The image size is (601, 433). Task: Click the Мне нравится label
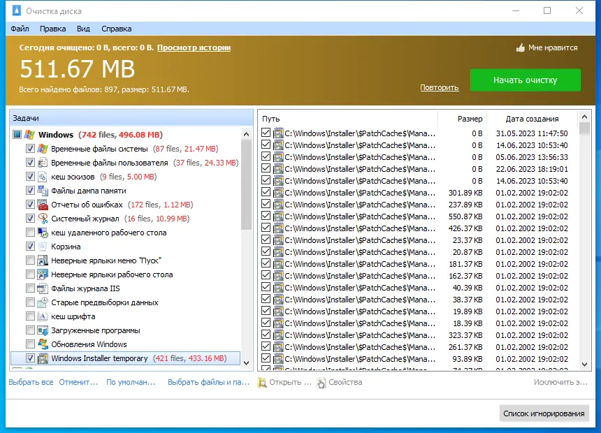click(x=553, y=48)
